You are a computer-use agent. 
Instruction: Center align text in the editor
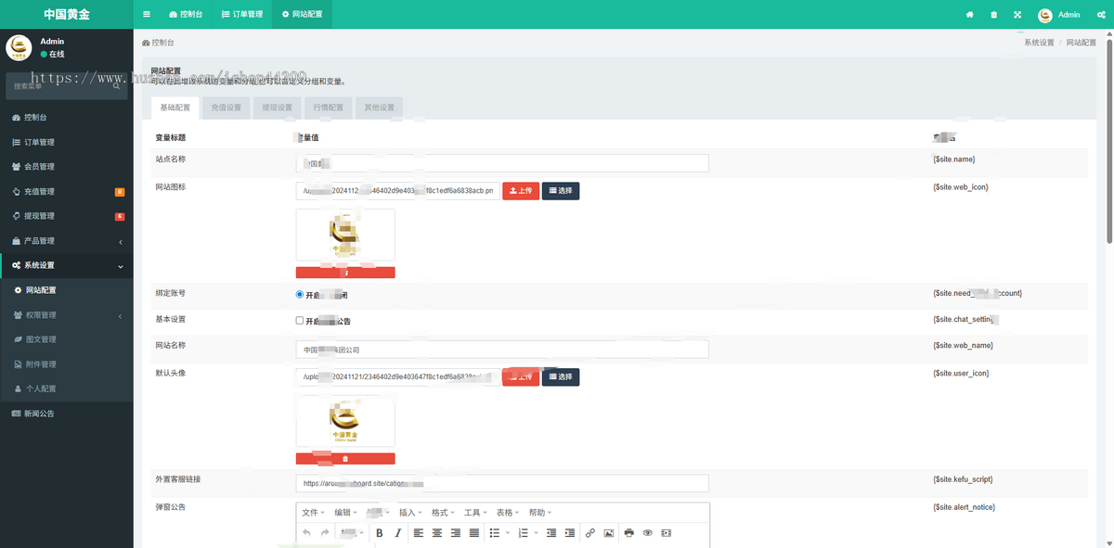click(437, 533)
